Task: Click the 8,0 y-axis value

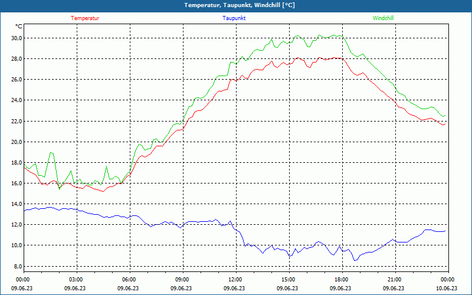Action: [18, 267]
